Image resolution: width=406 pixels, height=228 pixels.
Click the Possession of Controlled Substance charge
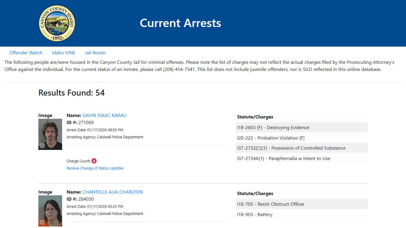[x=291, y=148]
